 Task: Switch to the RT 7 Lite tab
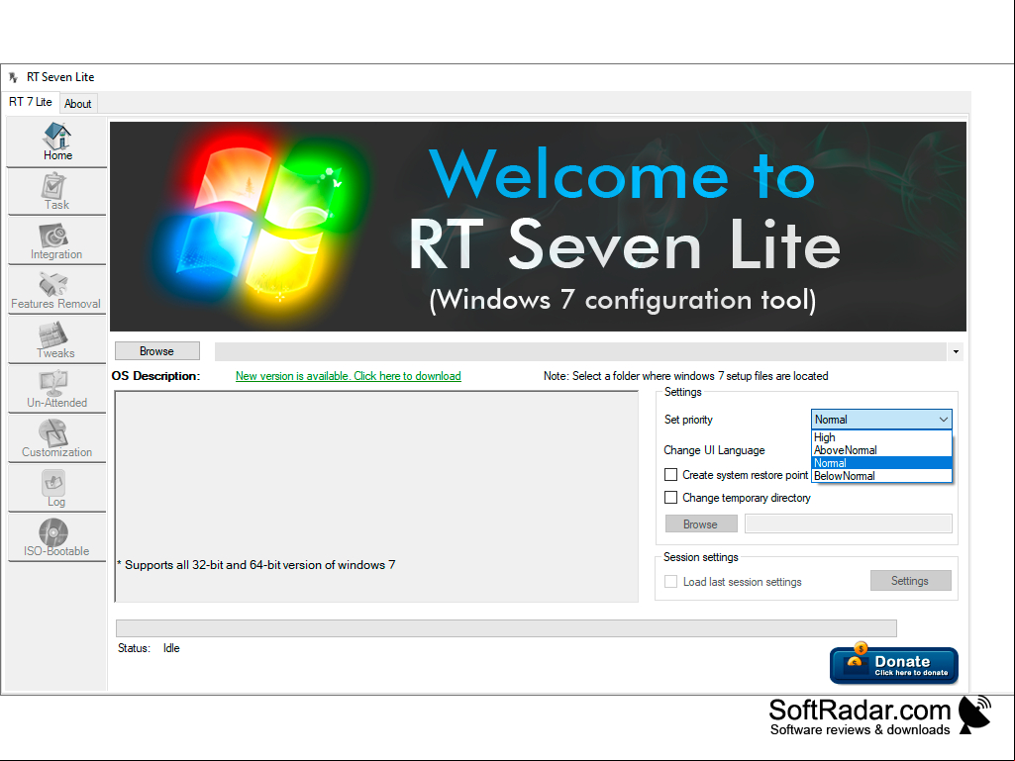tap(31, 102)
